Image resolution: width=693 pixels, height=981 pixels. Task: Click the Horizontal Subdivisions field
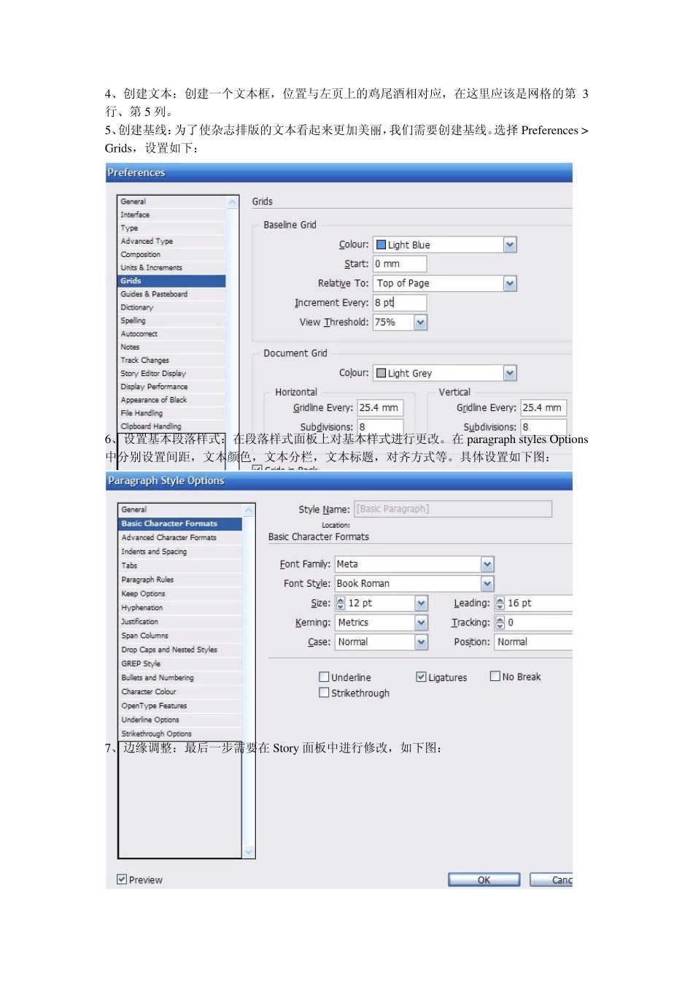(380, 426)
